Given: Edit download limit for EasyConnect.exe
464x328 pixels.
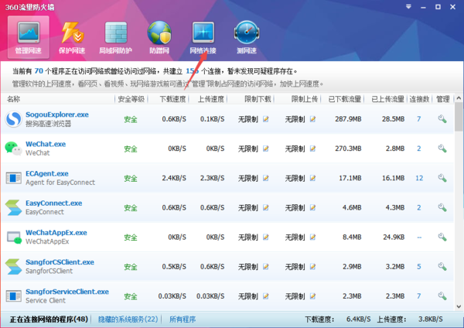Looking at the screenshot, I should (266, 207).
